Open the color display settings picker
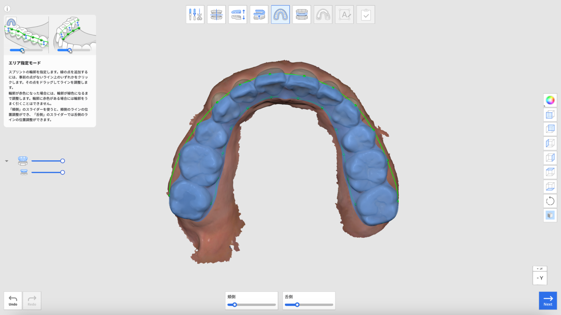The image size is (561, 315). pos(550,100)
